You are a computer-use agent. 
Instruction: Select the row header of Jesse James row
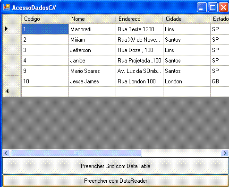pos(12,81)
